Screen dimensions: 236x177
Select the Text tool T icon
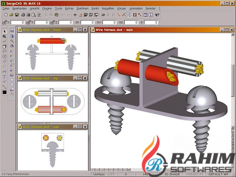(x=4, y=77)
